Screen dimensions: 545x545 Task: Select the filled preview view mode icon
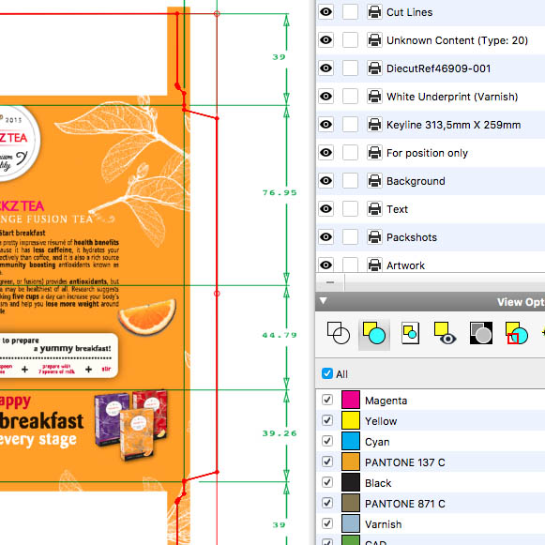tap(374, 333)
